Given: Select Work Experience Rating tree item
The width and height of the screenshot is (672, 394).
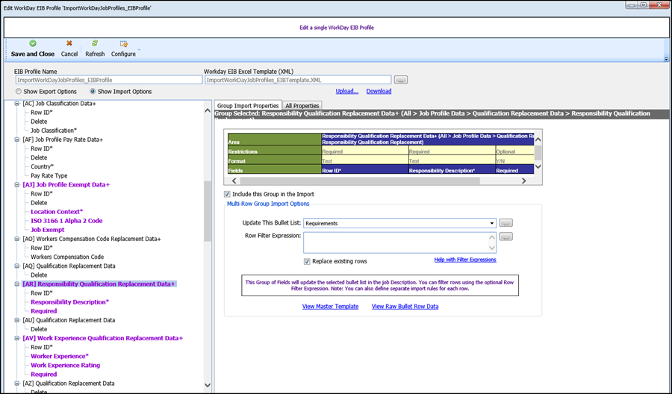Looking at the screenshot, I should [x=65, y=366].
